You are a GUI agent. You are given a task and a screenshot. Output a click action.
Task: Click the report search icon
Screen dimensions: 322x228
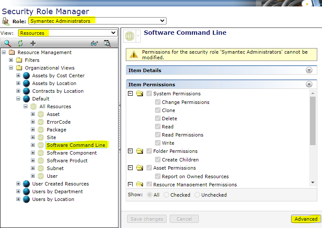pyautogui.click(x=107, y=43)
